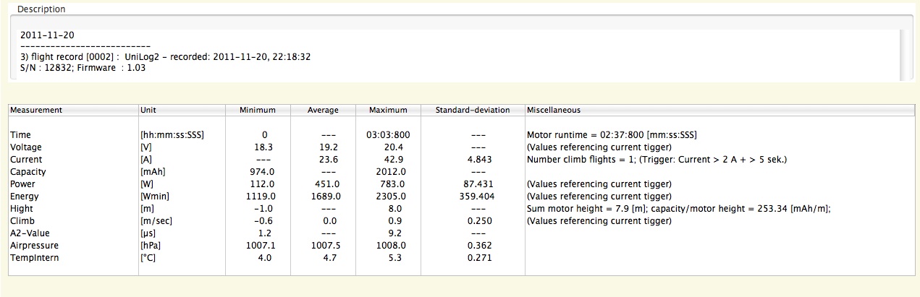Viewport: 920px width, 297px height.
Task: Click the Energy row label
Action: [x=25, y=197]
